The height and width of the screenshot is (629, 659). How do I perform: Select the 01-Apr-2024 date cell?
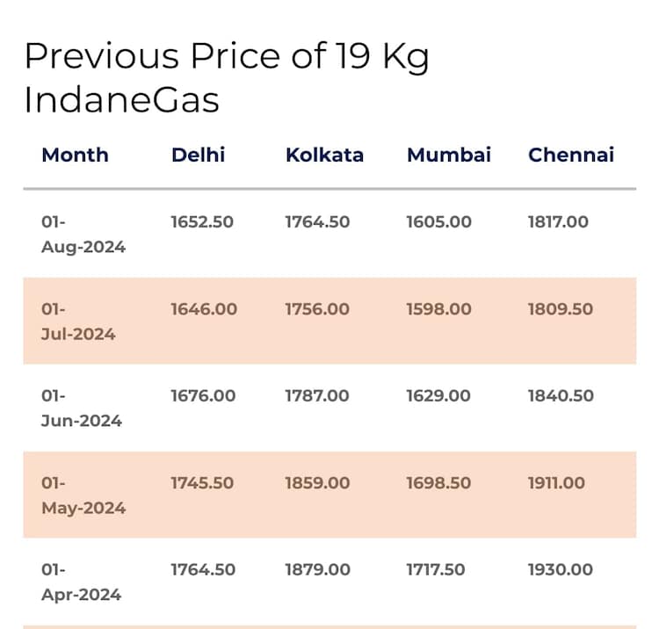(x=81, y=582)
